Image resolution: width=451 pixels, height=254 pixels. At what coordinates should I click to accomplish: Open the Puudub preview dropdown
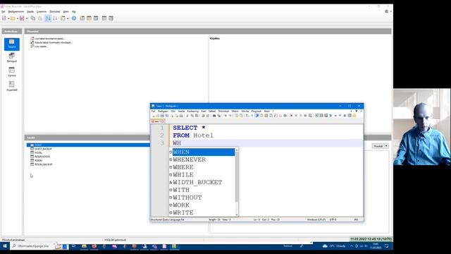click(381, 146)
